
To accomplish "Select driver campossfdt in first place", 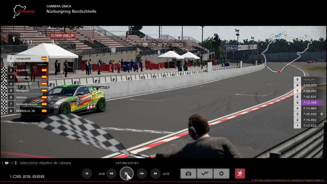I will (28, 59).
